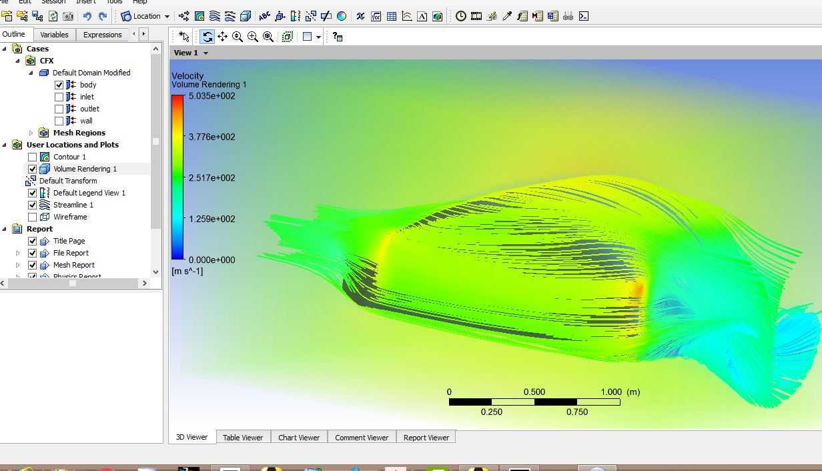822x471 pixels.
Task: Activate the Pan viewer tool
Action: coord(222,37)
